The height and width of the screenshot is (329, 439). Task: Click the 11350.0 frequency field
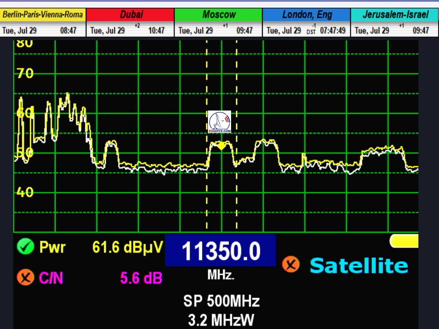tap(220, 251)
